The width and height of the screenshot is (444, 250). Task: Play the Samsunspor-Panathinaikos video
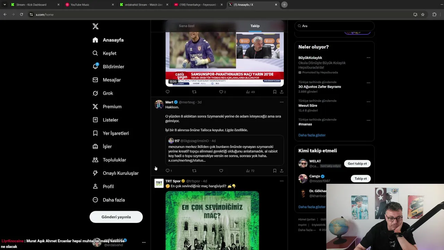(225, 59)
